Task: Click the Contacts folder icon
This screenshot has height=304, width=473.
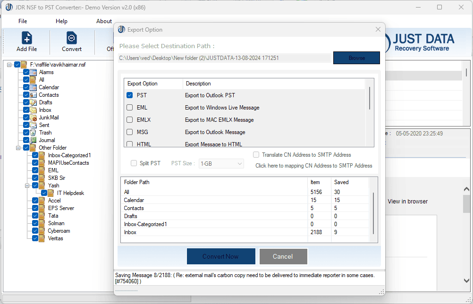Action: (x=33, y=94)
